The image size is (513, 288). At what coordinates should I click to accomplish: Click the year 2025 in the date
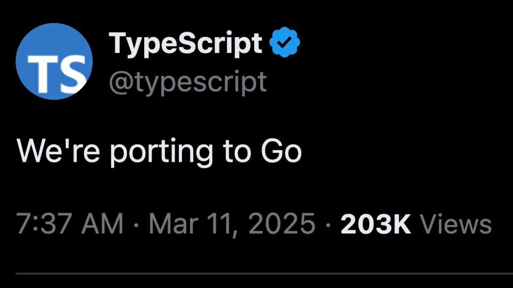coord(282,224)
